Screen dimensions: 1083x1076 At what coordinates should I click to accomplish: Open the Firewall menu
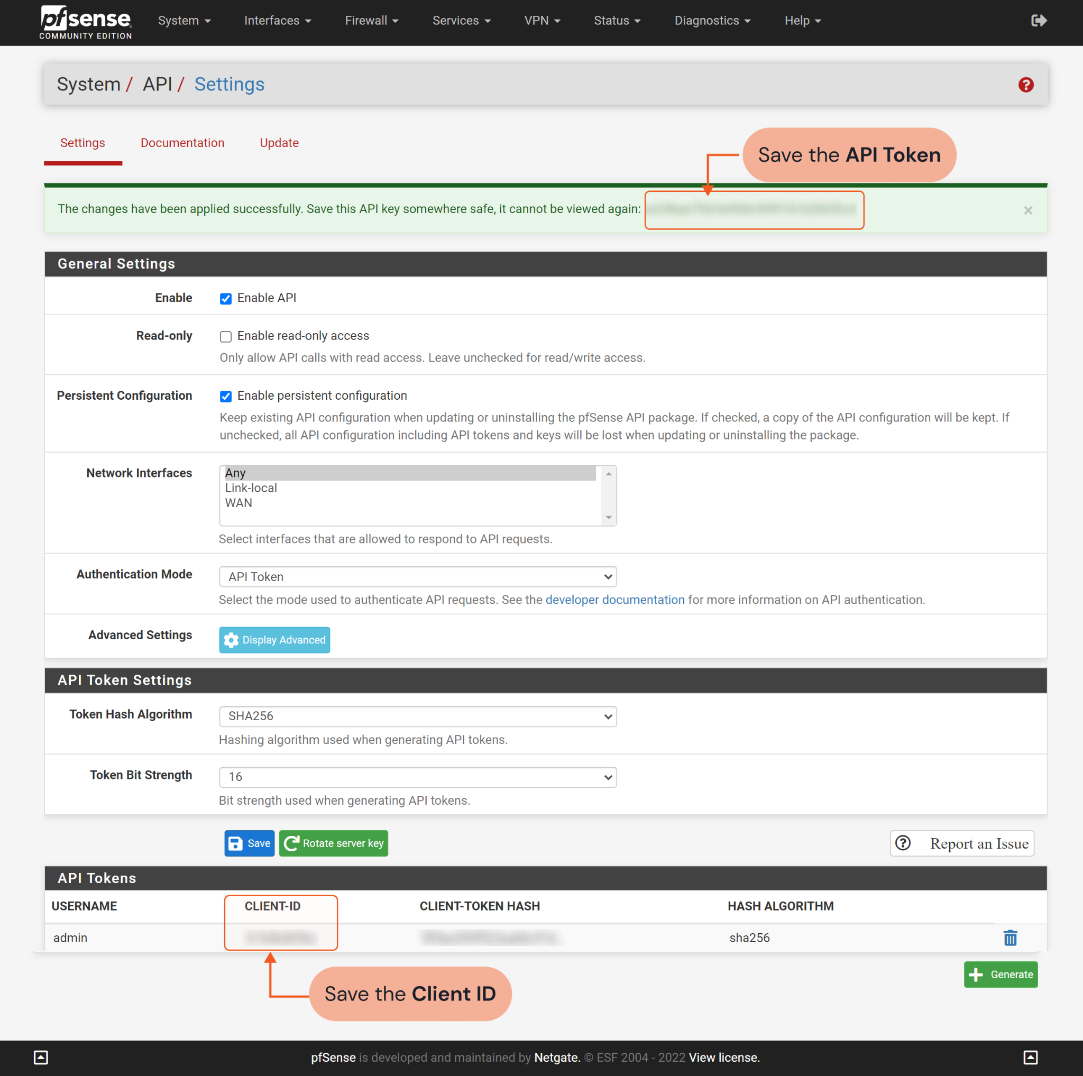coord(371,21)
